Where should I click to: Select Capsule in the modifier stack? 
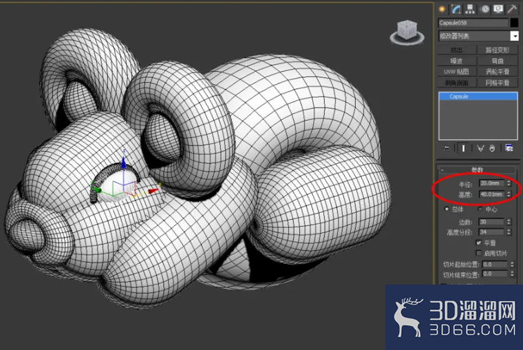click(478, 96)
